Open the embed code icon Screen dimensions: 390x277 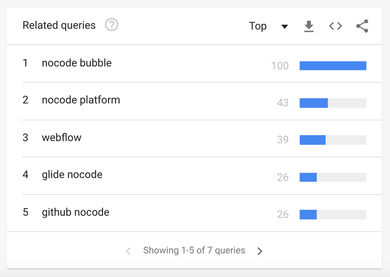[335, 26]
